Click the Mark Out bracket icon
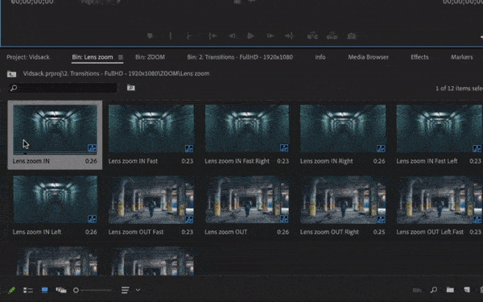Screen dimensions: 483x302 (189, 36)
